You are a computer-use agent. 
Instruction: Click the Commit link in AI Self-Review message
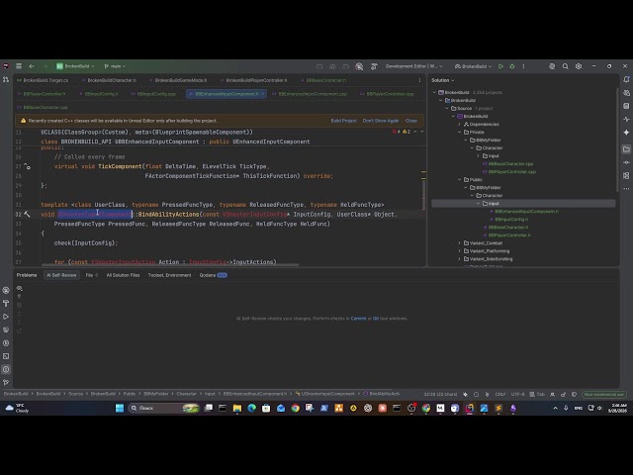[x=358, y=319]
